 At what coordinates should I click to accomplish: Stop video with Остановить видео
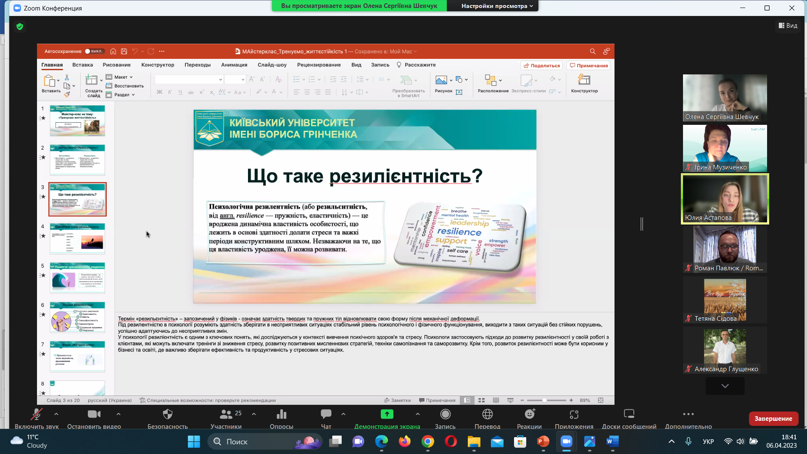click(x=94, y=414)
